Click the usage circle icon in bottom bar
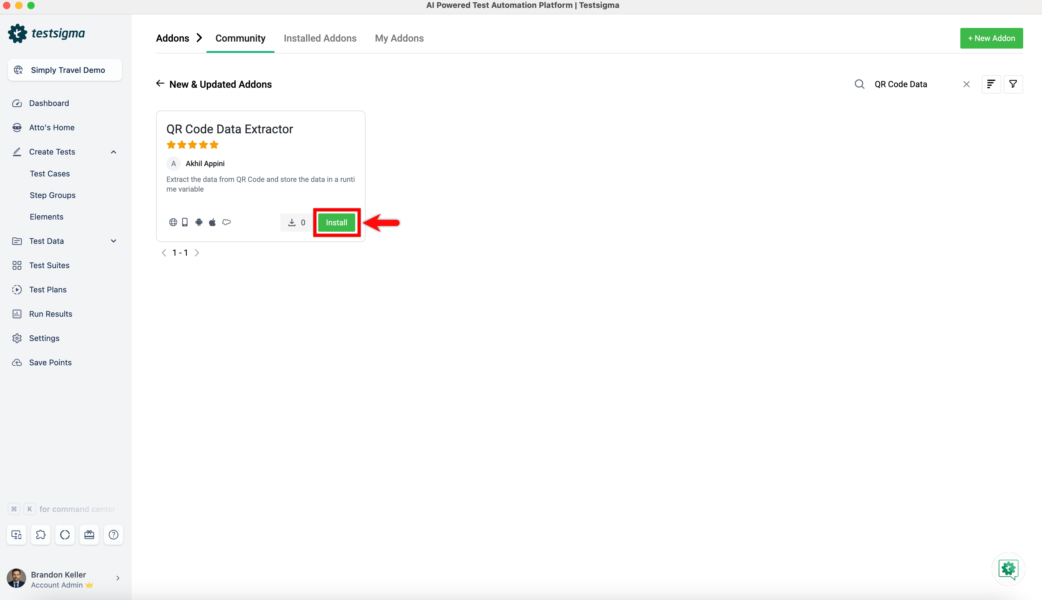The height and width of the screenshot is (600, 1042). pyautogui.click(x=65, y=534)
